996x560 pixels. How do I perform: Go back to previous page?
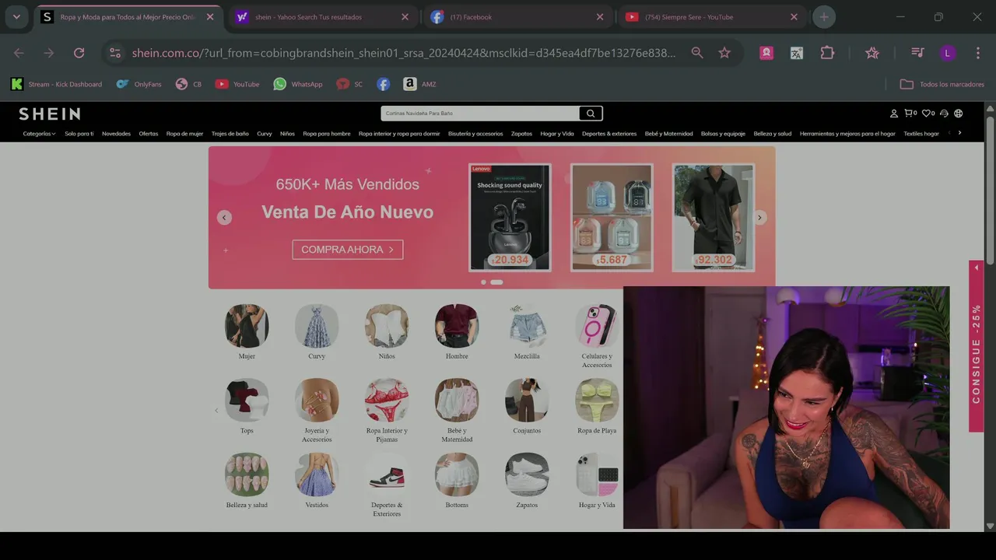(19, 53)
